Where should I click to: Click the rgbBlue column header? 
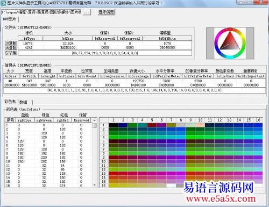25,120
